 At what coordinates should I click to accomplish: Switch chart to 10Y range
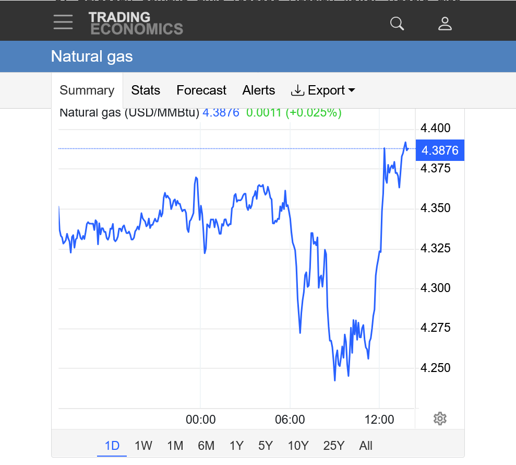(x=298, y=446)
